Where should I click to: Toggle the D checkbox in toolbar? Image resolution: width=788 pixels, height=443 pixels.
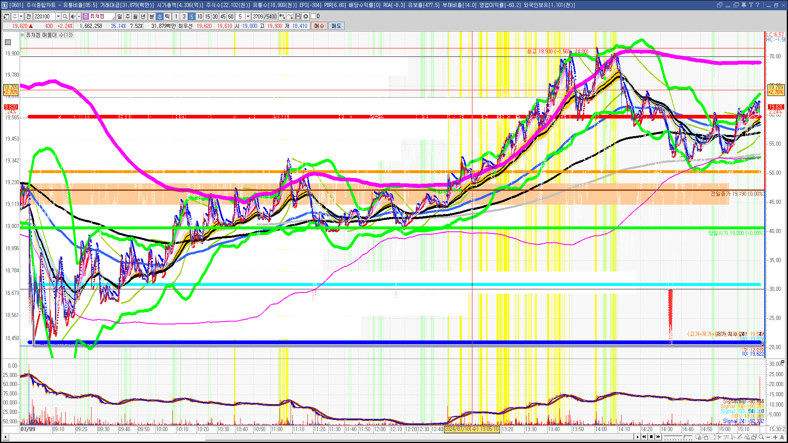pyautogui.click(x=314, y=16)
